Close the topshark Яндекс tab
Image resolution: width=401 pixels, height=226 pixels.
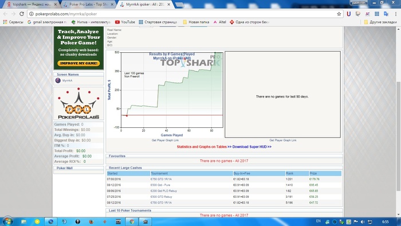(x=55, y=5)
